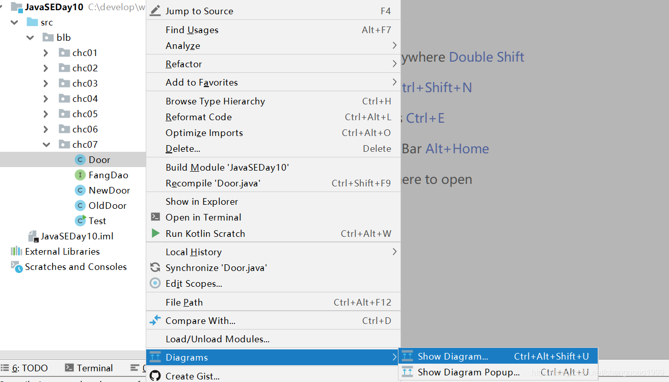
Task: Choose File Path menu entry
Action: (273, 302)
